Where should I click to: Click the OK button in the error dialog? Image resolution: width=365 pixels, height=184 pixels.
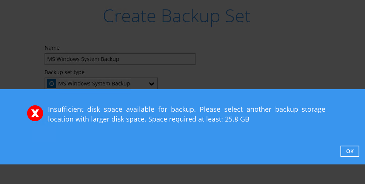pos(350,151)
